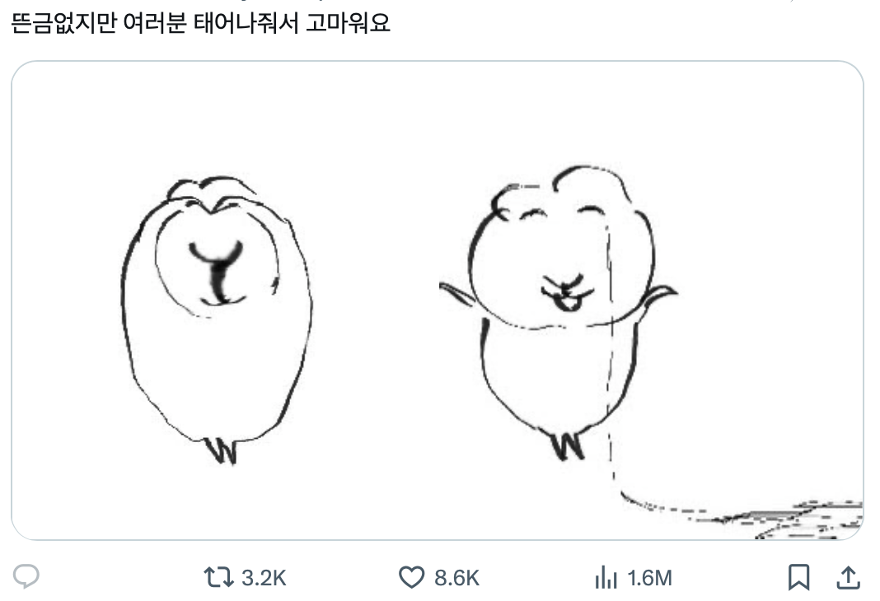The width and height of the screenshot is (880, 601).
Task: Click the left sheep's Y-shaped nose
Action: tap(218, 273)
